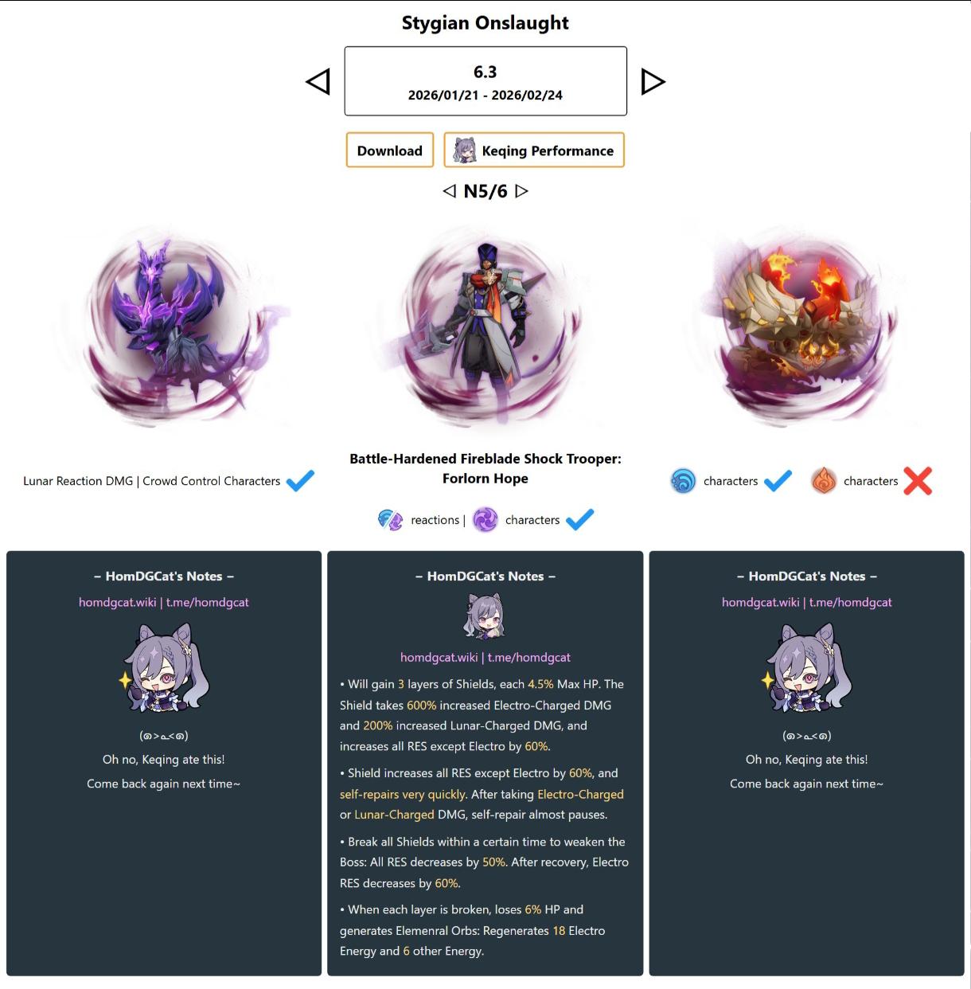
Task: Open t.me/homdgcat link in right notes panel
Action: 851,602
